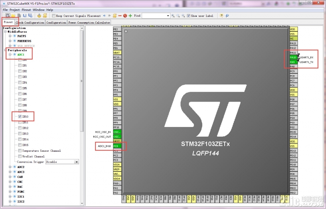Image resolution: width=326 pixels, height=209 pixels.
Task: Open the File menu
Action: click(x=5, y=10)
